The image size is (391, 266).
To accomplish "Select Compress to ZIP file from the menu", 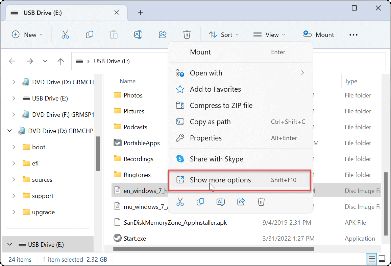I will pos(221,105).
